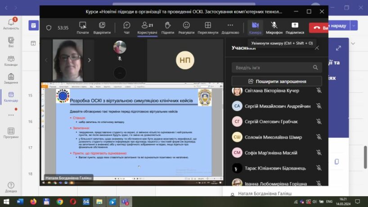
Task: Click the Поширити запрошення button
Action: tap(277, 81)
